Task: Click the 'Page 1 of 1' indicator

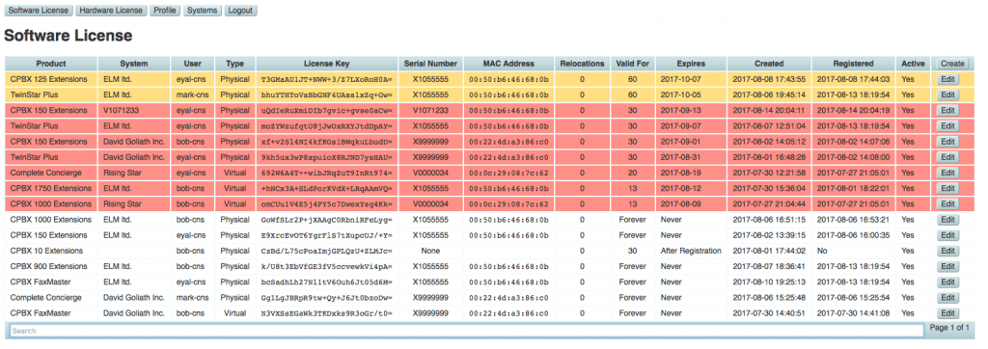Action: [949, 328]
